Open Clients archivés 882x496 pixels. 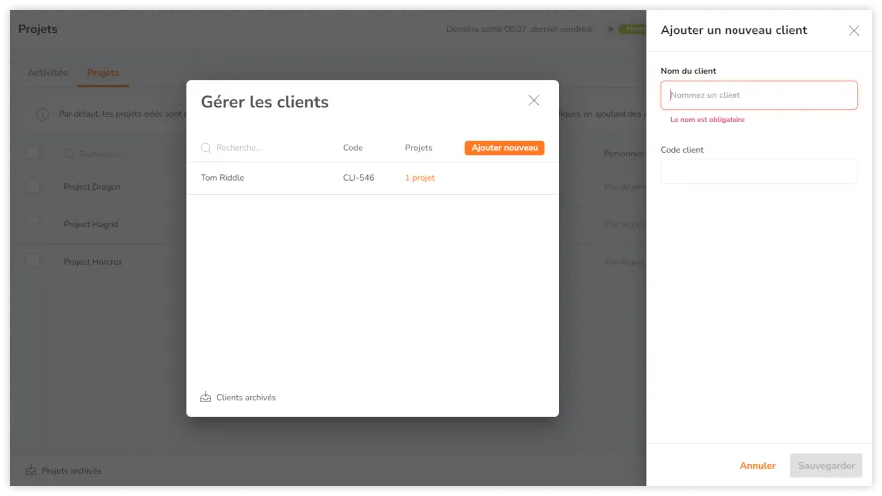click(x=246, y=397)
